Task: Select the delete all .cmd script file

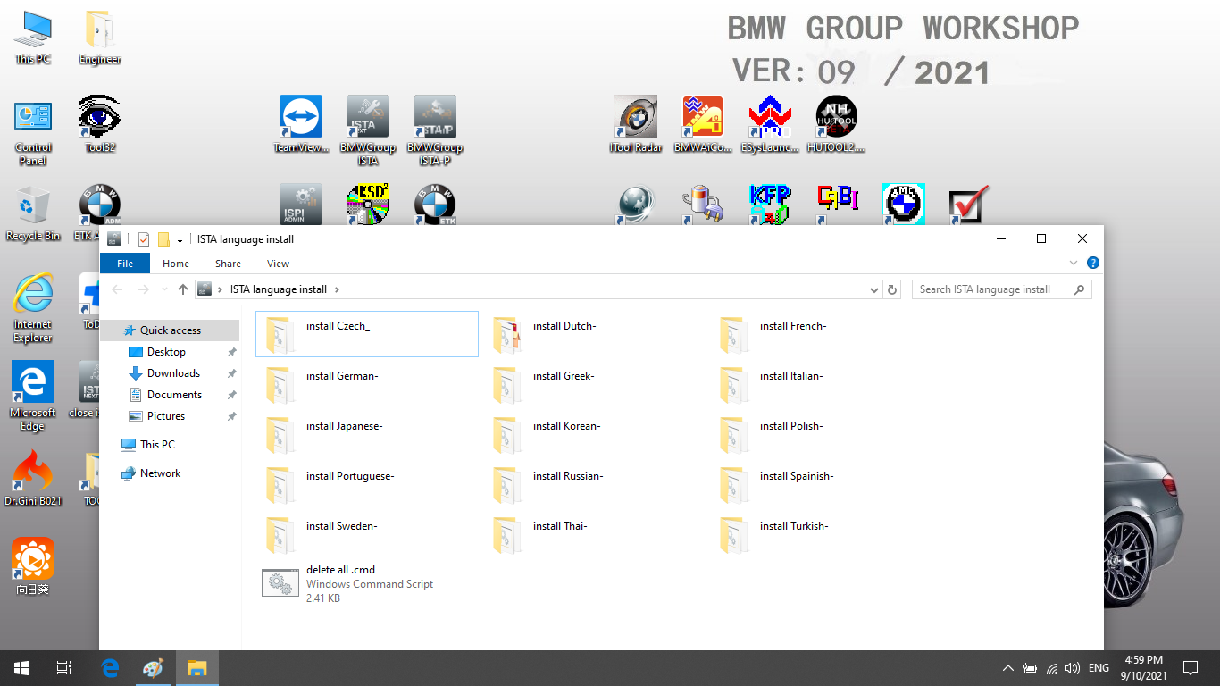Action: click(368, 584)
